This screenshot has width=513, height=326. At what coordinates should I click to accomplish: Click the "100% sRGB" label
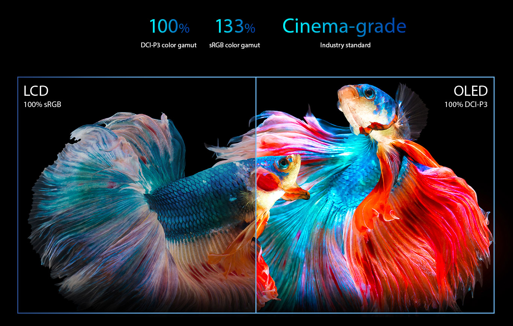[x=42, y=104]
